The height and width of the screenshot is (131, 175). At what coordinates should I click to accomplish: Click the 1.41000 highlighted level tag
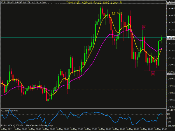point(171,74)
